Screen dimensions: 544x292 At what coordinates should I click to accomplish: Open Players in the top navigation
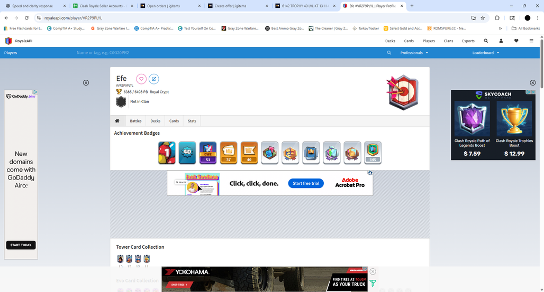tap(429, 41)
